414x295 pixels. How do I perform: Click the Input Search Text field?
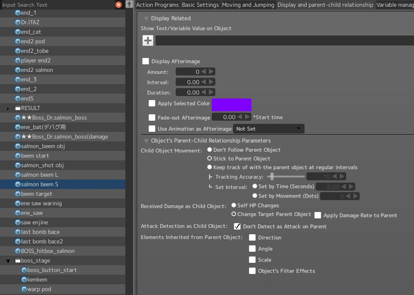point(58,5)
